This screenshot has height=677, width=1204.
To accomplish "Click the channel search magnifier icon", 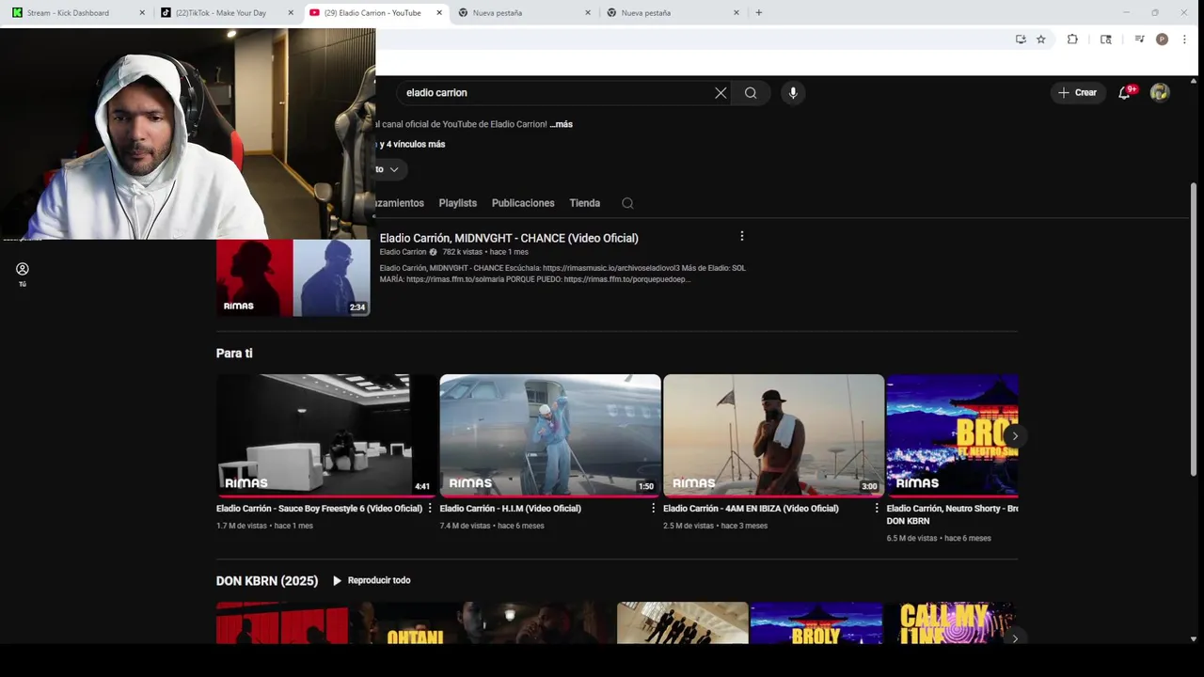I will click(x=627, y=203).
